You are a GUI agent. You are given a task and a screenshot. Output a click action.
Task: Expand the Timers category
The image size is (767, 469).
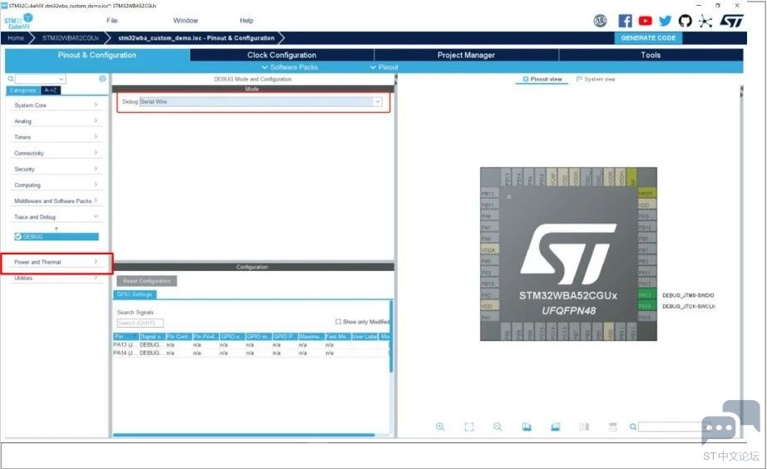point(56,137)
